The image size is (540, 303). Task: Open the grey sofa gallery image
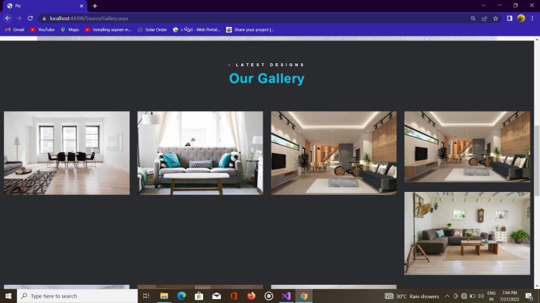pos(200,153)
